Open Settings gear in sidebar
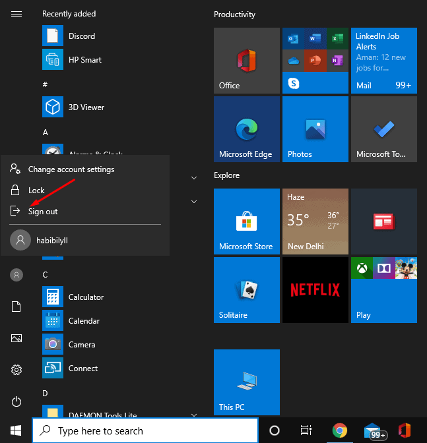 coord(16,370)
